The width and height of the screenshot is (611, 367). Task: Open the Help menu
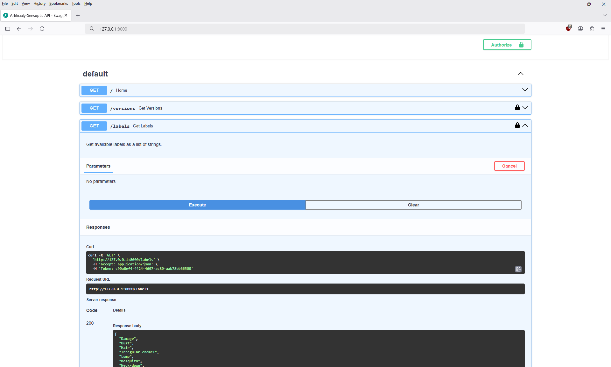[x=88, y=4]
